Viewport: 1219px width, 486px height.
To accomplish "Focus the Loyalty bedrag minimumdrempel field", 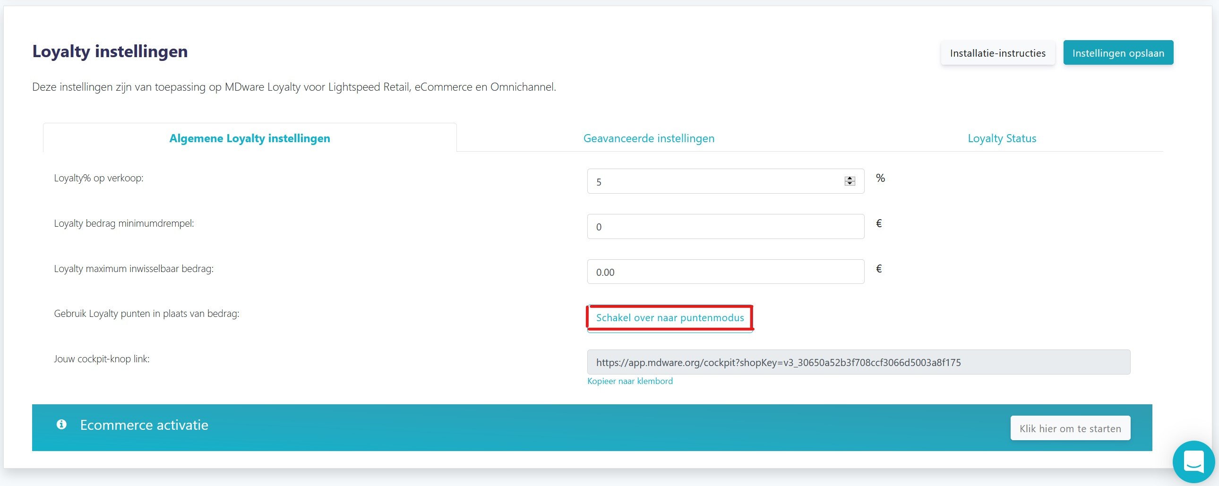I will point(725,227).
